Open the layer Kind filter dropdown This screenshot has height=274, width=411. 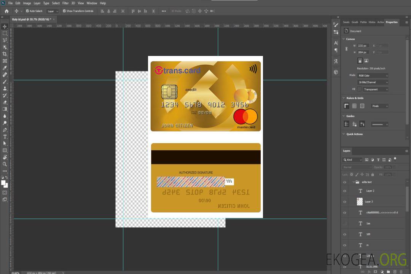pos(352,160)
